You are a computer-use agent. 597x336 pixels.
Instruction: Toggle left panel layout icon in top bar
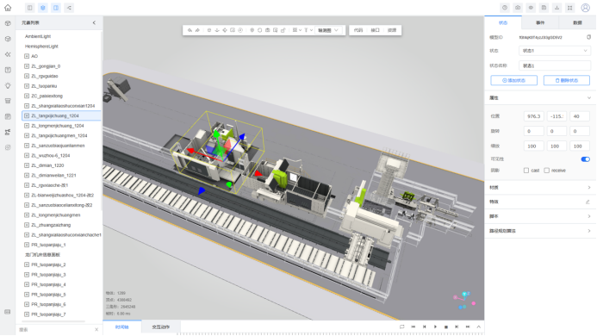pyautogui.click(x=29, y=8)
